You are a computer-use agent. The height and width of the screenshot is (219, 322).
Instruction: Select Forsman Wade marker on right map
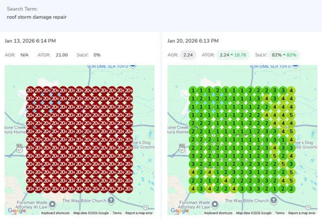coord(215,204)
